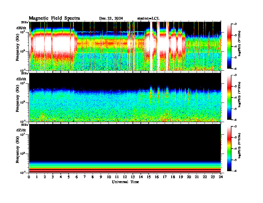Click the log(PSD) label beside dD/dt color scale

[239, 95]
